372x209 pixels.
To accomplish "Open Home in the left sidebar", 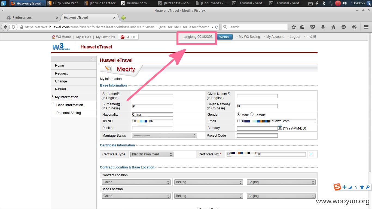I will point(74,66).
